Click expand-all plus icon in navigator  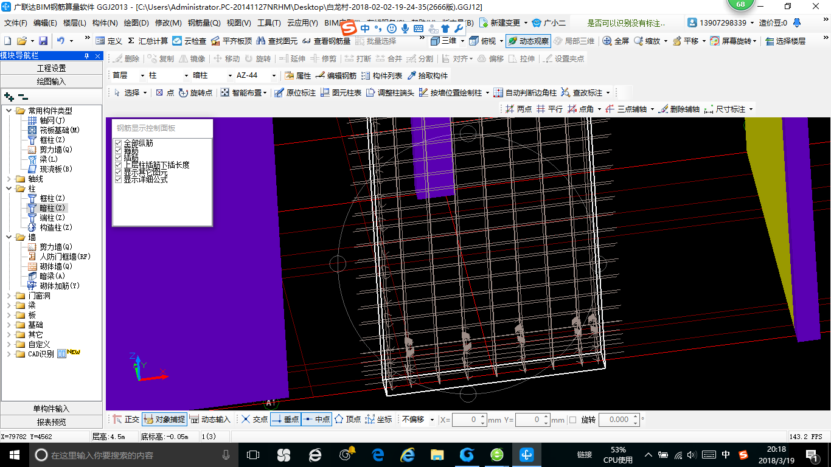9,96
